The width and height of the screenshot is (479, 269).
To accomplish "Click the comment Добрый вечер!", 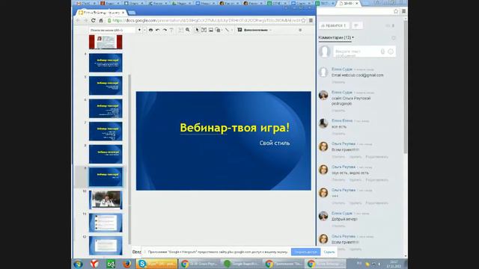I will tap(344, 219).
